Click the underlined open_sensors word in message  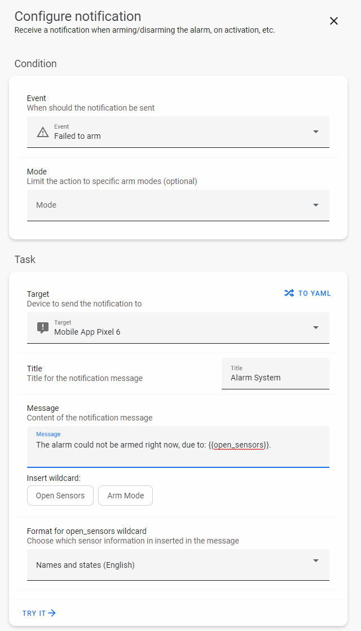(x=239, y=445)
